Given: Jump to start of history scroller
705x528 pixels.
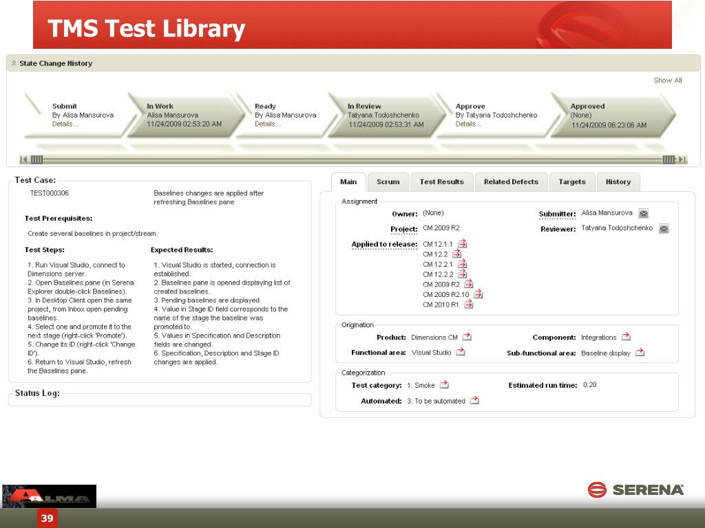Looking at the screenshot, I should point(24,159).
